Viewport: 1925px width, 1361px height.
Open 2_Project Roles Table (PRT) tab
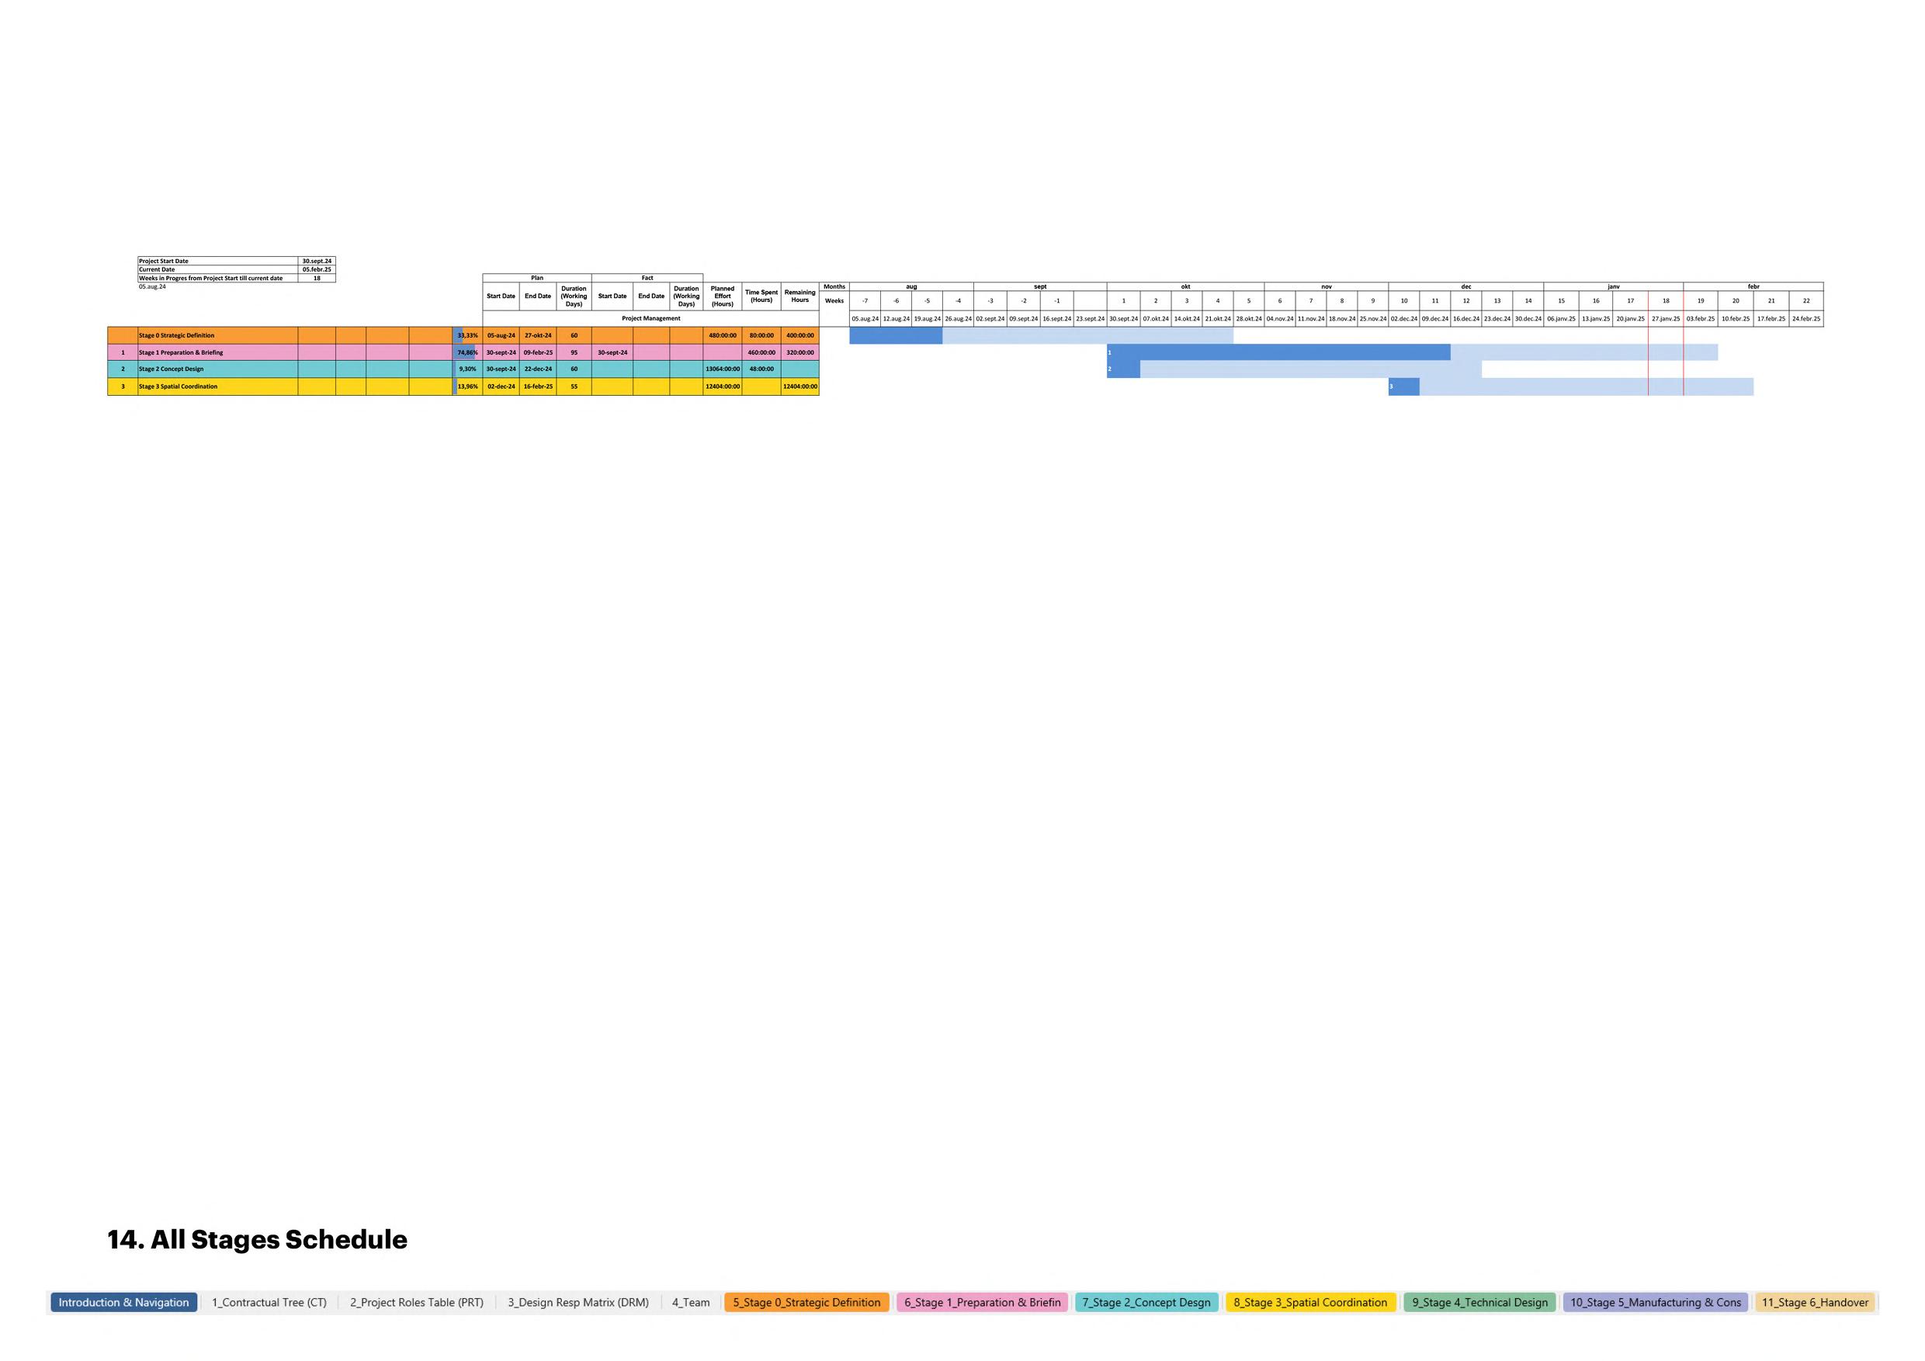point(417,1302)
